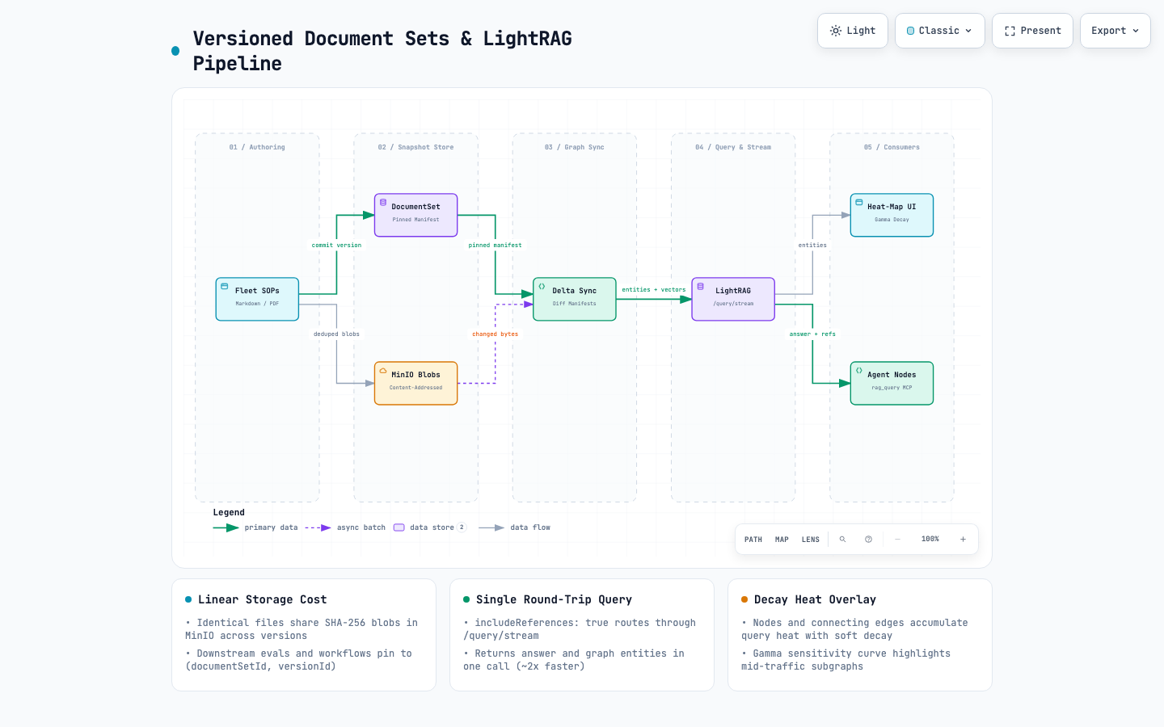Viewport: 1164px width, 727px height.
Task: Click the Single Round-Trip Query card title
Action: tap(554, 599)
